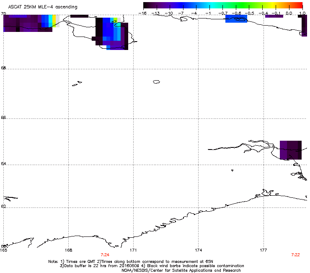Select the "-0.4" color scale label

[x=263, y=13]
